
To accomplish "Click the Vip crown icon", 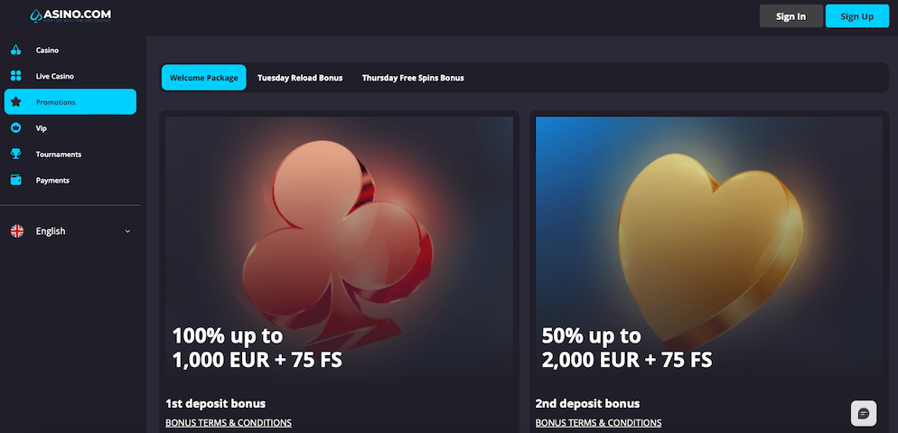I will pos(16,127).
